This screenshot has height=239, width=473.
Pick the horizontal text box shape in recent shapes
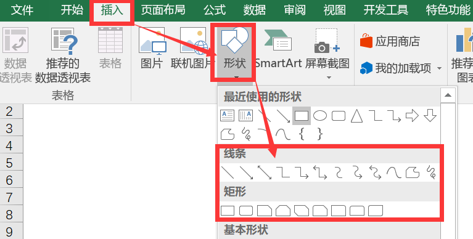(227, 115)
